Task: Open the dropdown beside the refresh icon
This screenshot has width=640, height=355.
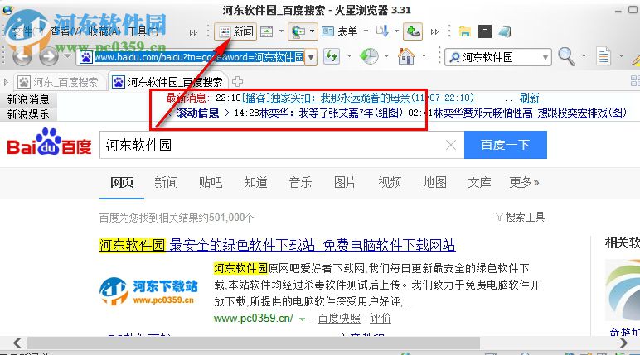Action: click(349, 55)
